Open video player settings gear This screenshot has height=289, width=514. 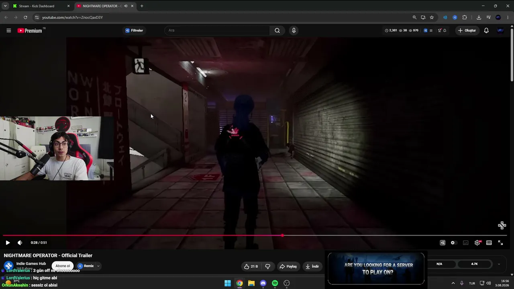click(477, 242)
